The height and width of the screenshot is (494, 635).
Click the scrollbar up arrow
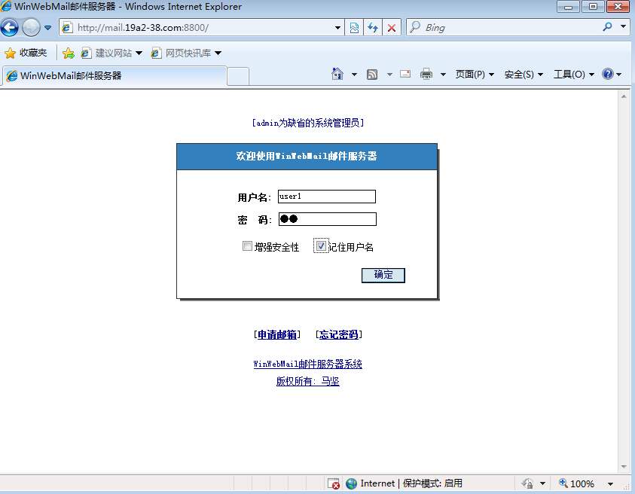point(624,96)
